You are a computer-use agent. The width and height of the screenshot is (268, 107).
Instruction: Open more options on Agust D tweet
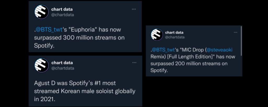pos(134,63)
